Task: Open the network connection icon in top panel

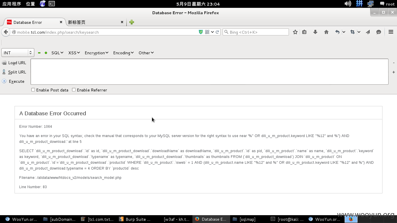Action: tap(371, 4)
